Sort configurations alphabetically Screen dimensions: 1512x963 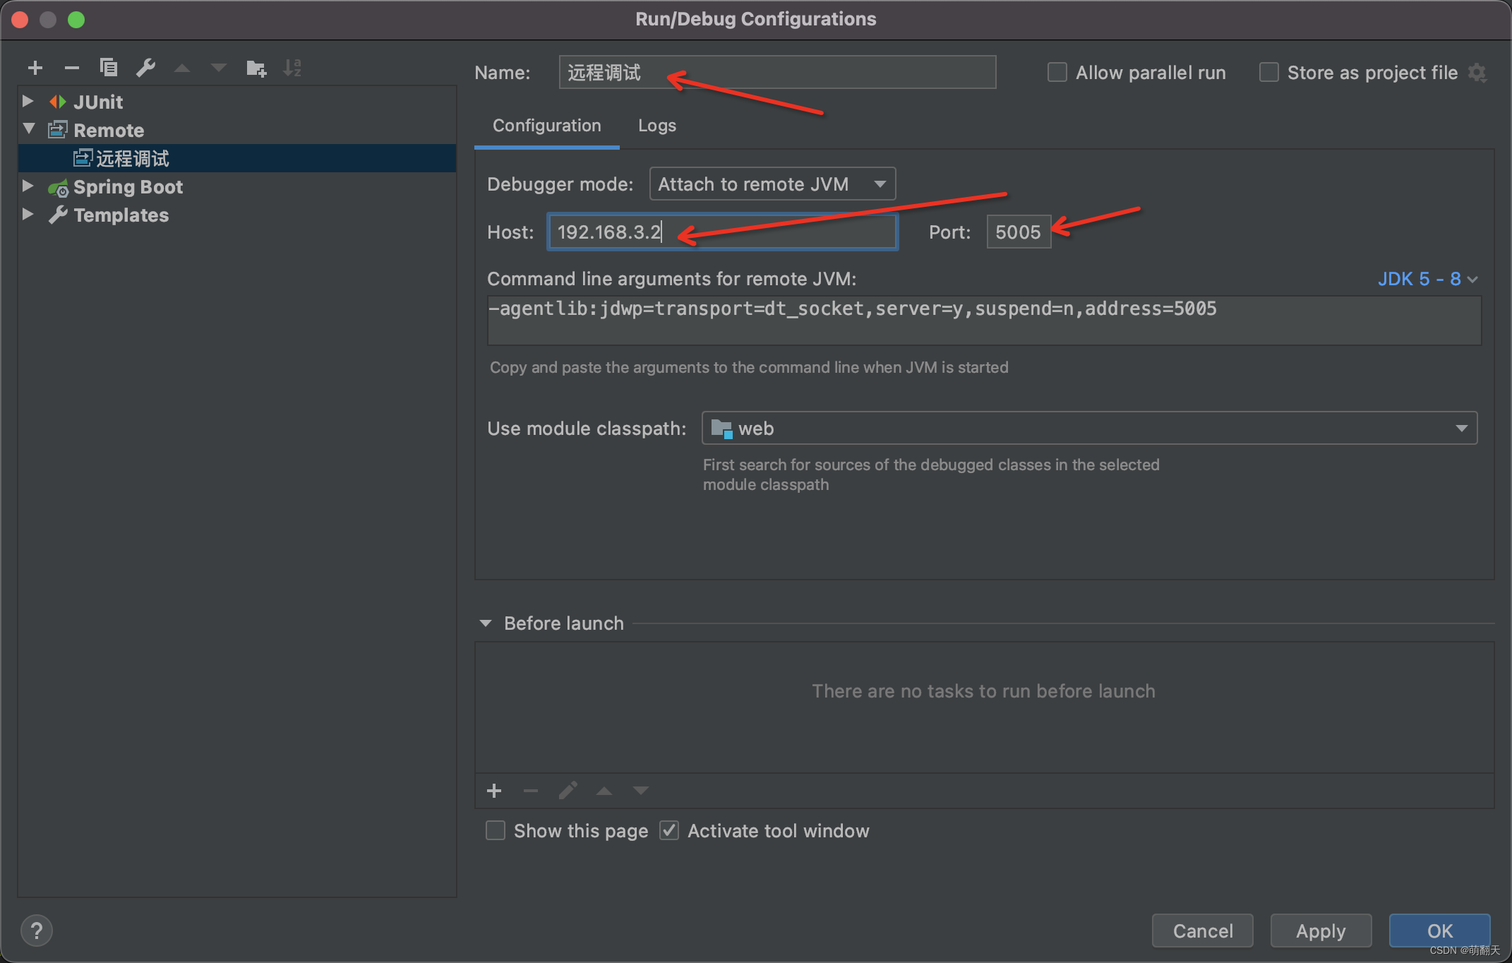[292, 68]
